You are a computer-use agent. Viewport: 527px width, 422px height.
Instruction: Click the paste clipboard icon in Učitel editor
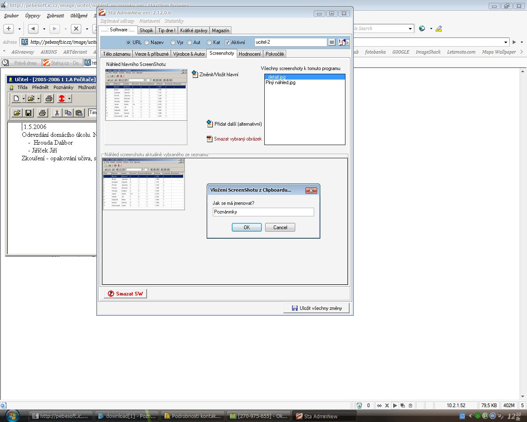pos(79,113)
